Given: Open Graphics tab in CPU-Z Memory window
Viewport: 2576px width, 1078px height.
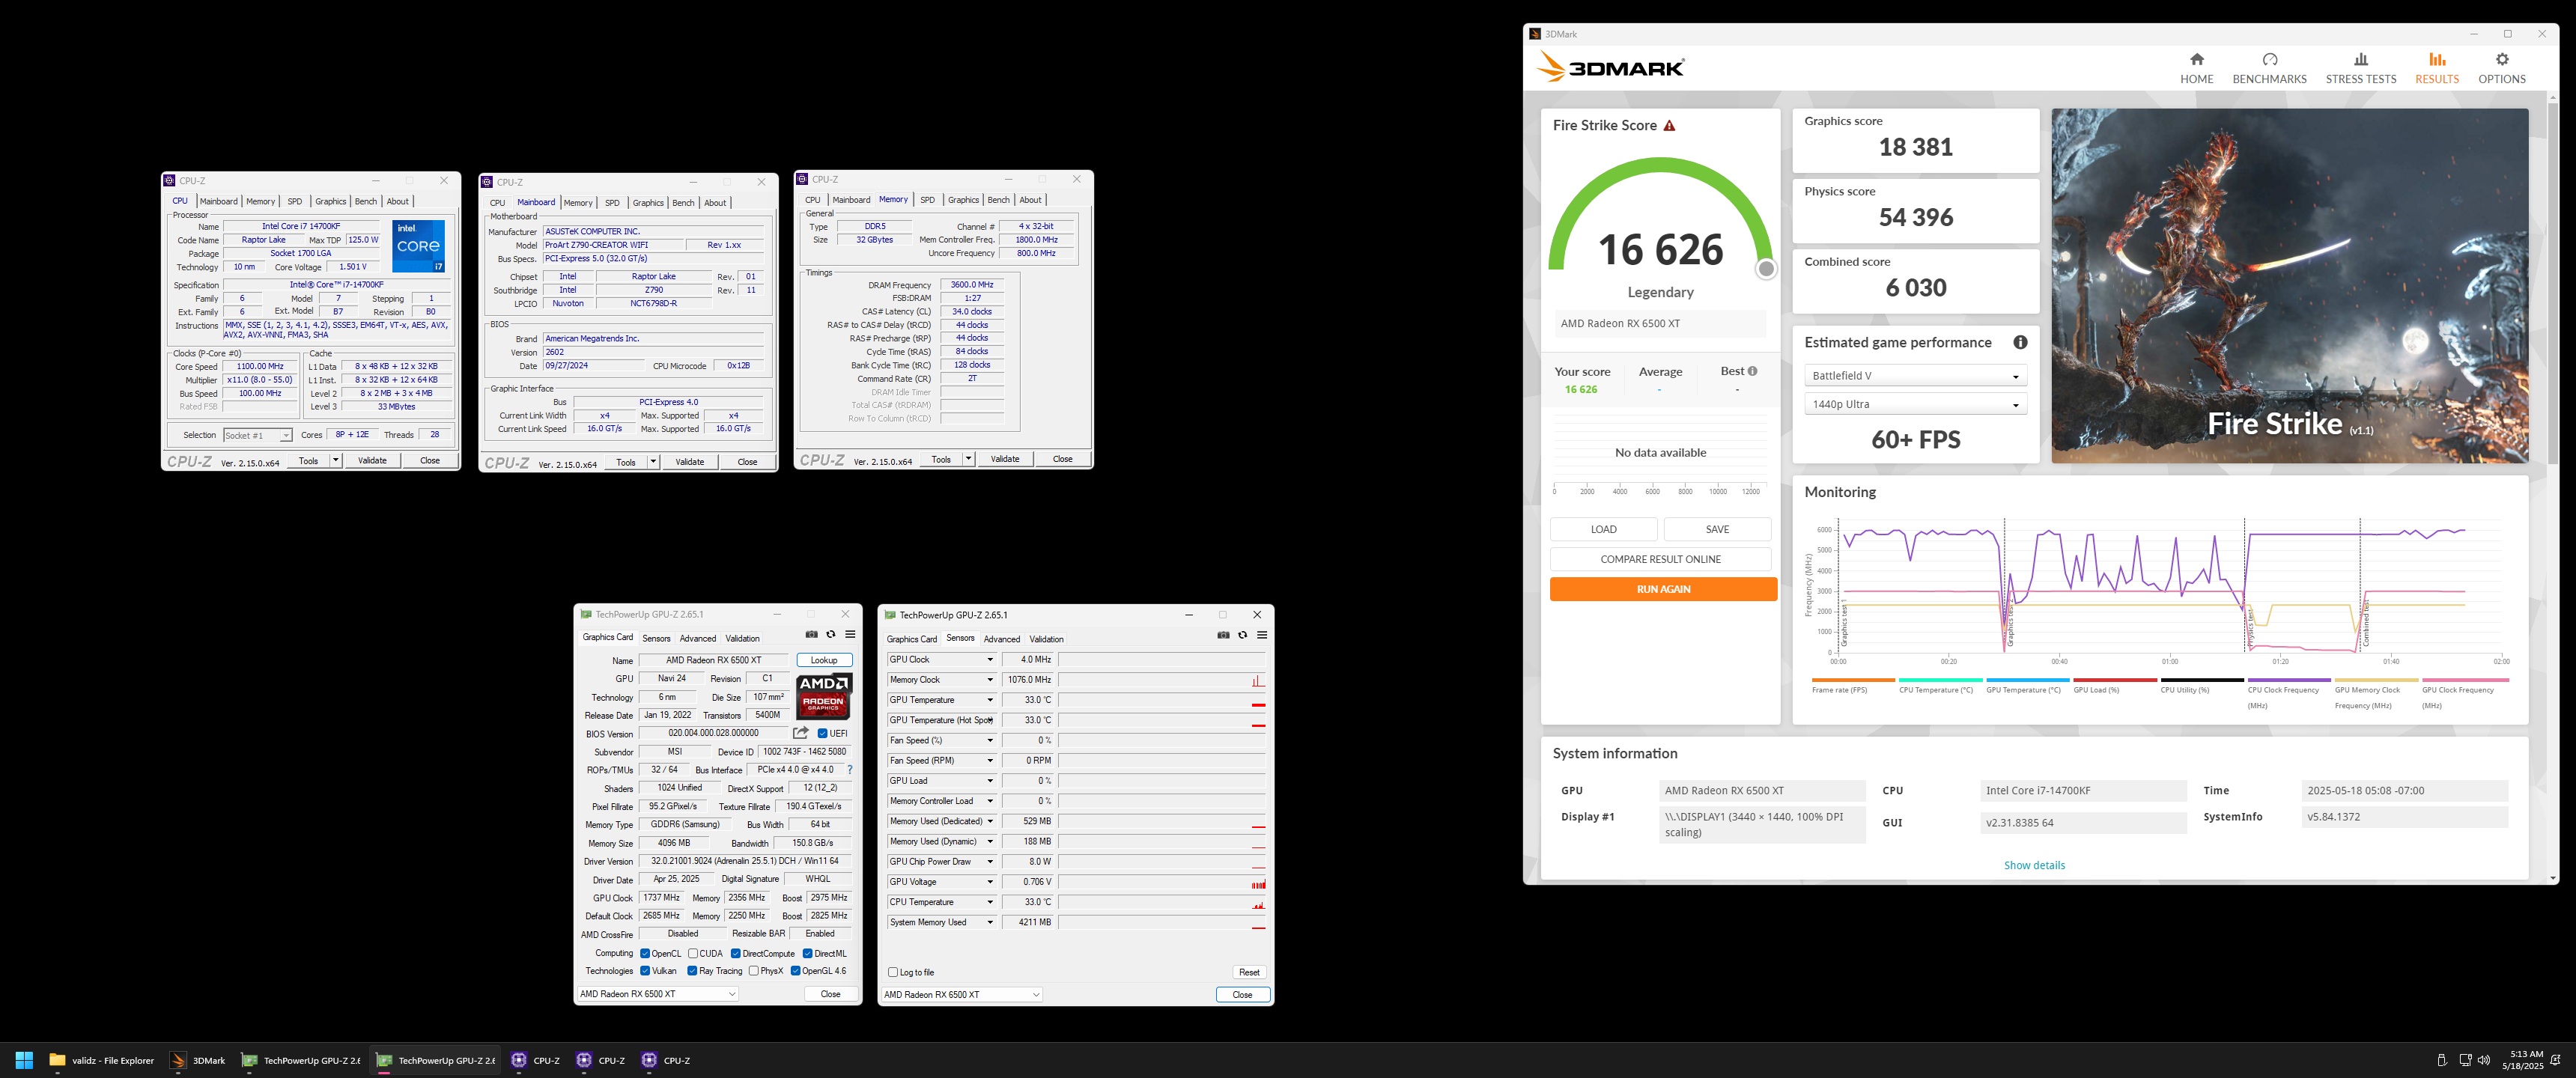Looking at the screenshot, I should pyautogui.click(x=963, y=200).
